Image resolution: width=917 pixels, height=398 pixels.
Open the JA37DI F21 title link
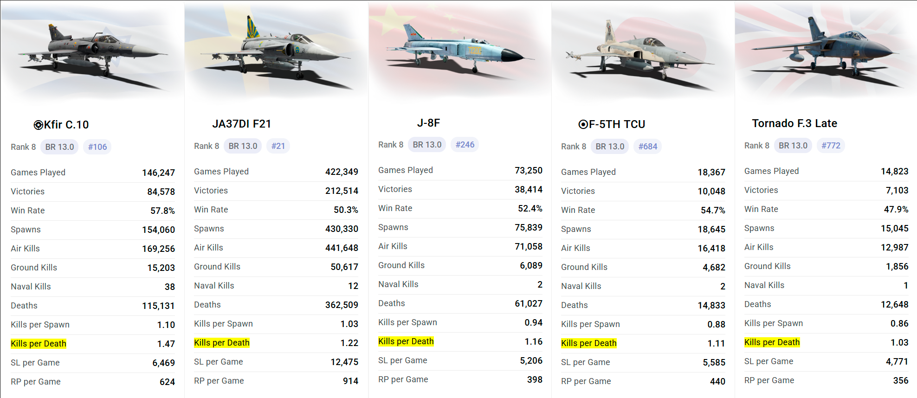(x=241, y=124)
